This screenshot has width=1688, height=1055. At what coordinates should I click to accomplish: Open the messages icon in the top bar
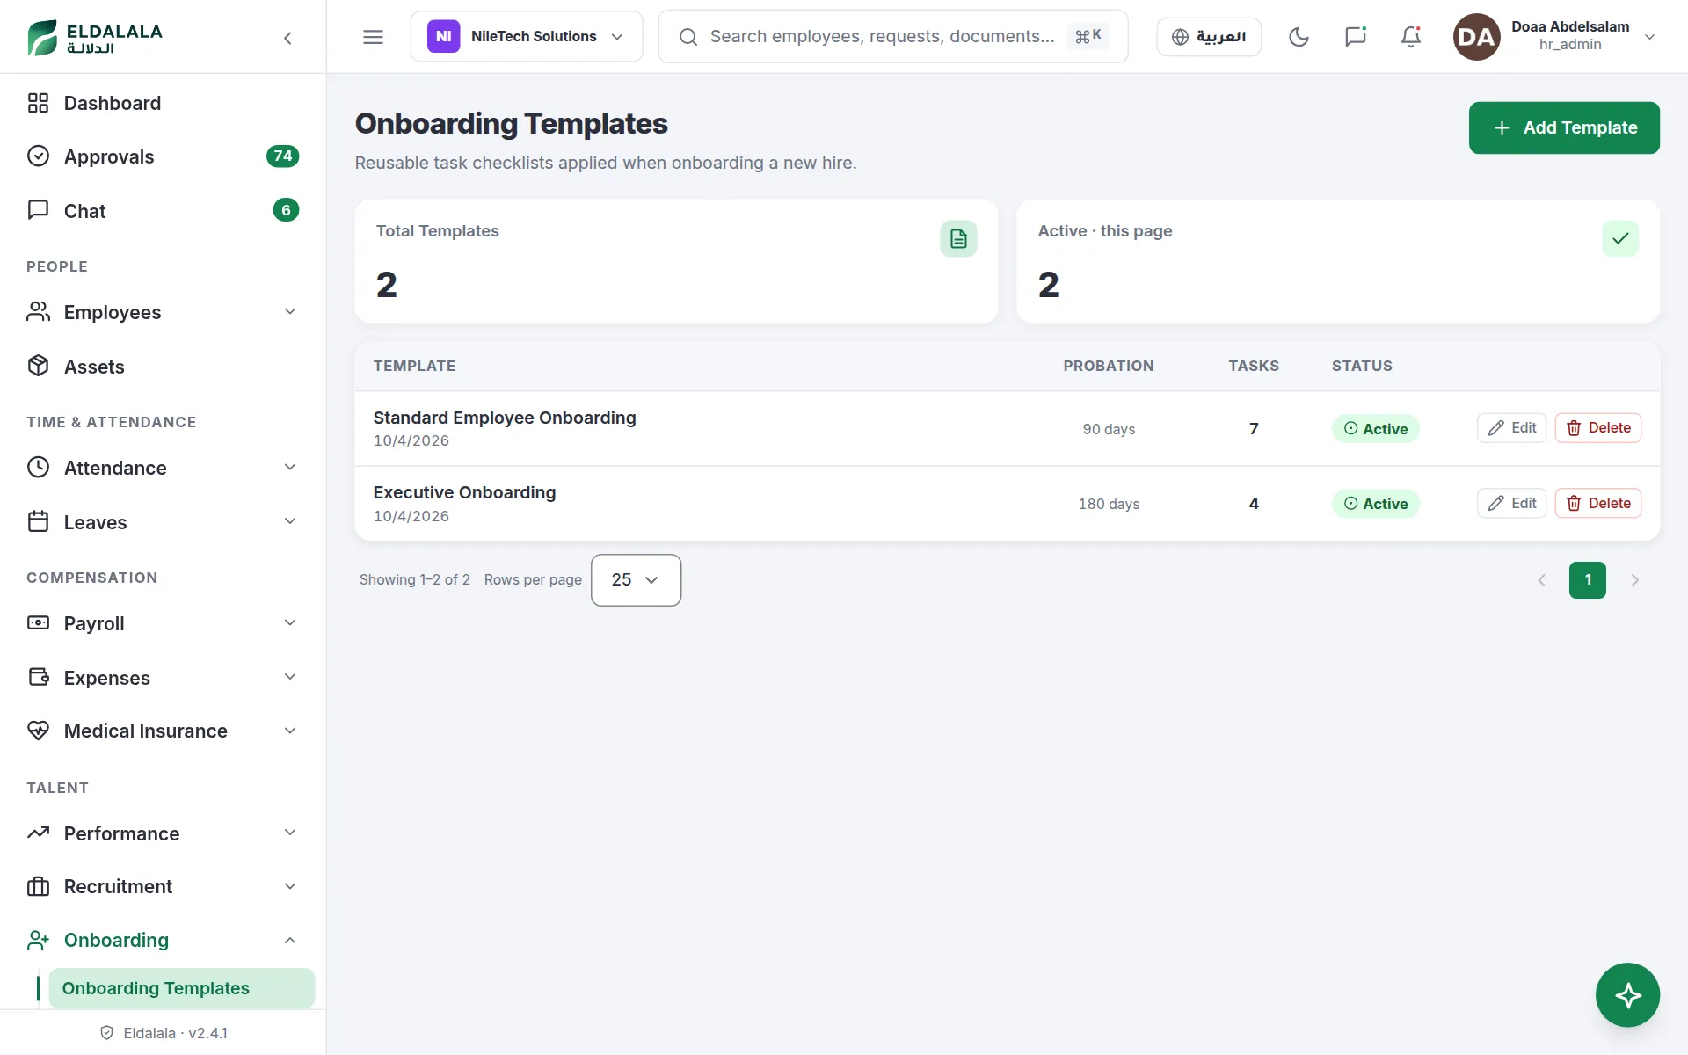[1355, 36]
